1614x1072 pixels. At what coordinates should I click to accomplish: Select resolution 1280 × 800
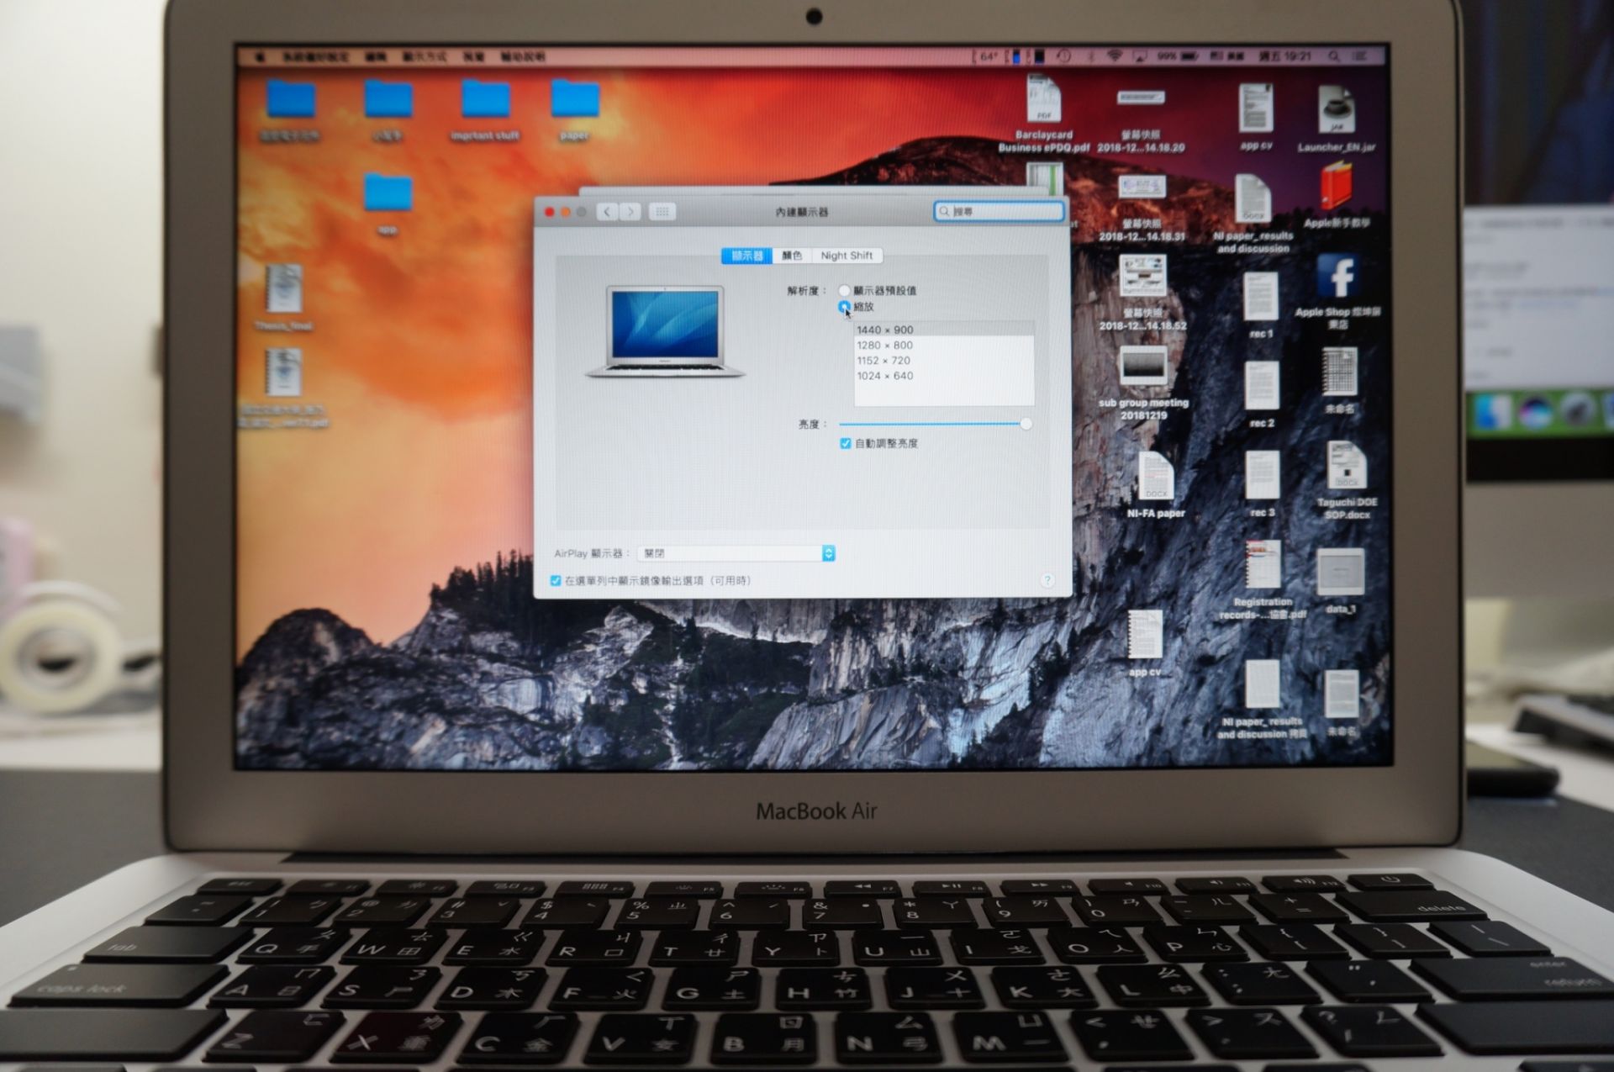click(944, 345)
